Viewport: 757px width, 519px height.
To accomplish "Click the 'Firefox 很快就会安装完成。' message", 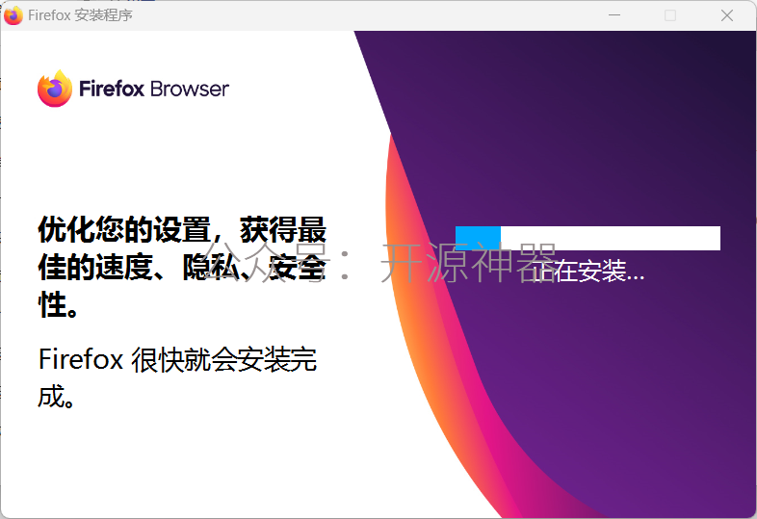I will pyautogui.click(x=177, y=377).
